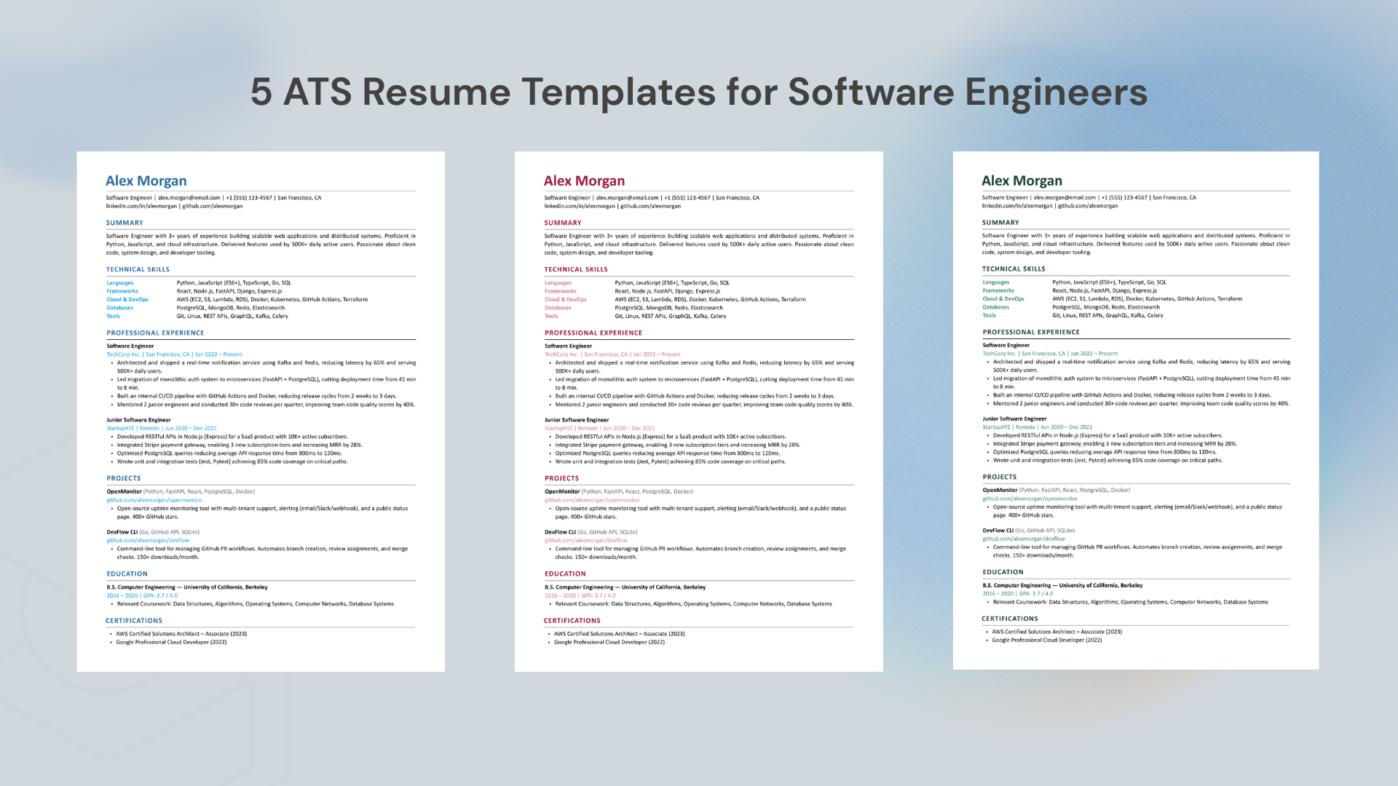Open github.com/alexmorgan/openmonitor link in green resume
Image resolution: width=1398 pixels, height=786 pixels.
[1030, 499]
